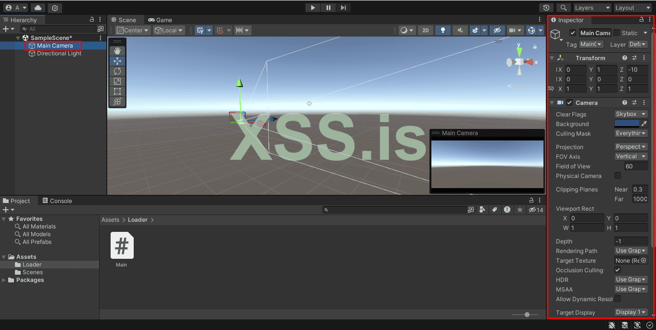Toggle the Static checkbox in Inspector
Image resolution: width=656 pixels, height=330 pixels.
(617, 33)
